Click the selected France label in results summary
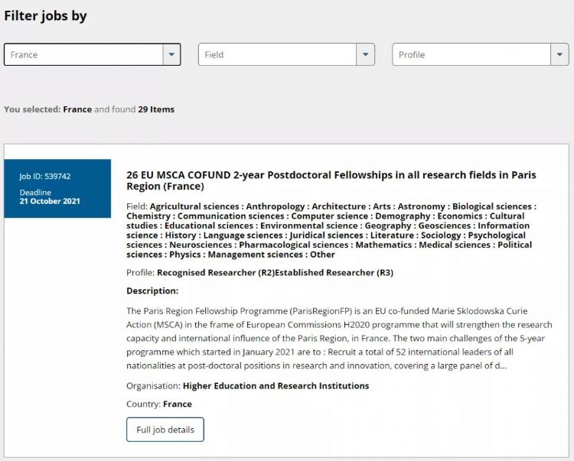 click(77, 109)
